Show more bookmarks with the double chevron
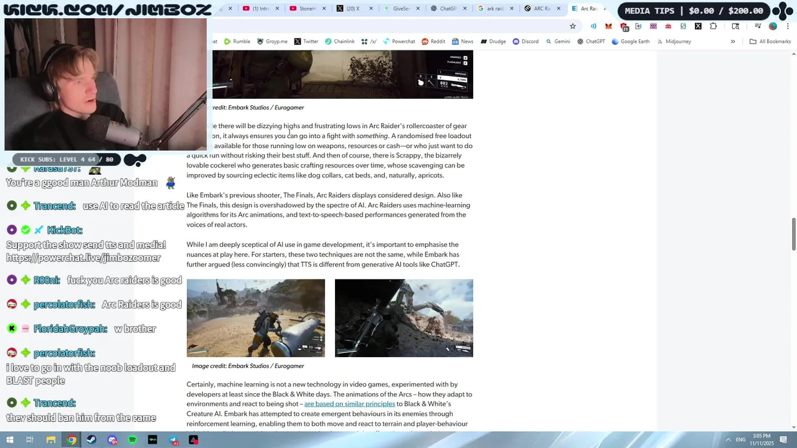Image resolution: width=797 pixels, height=448 pixels. point(733,42)
